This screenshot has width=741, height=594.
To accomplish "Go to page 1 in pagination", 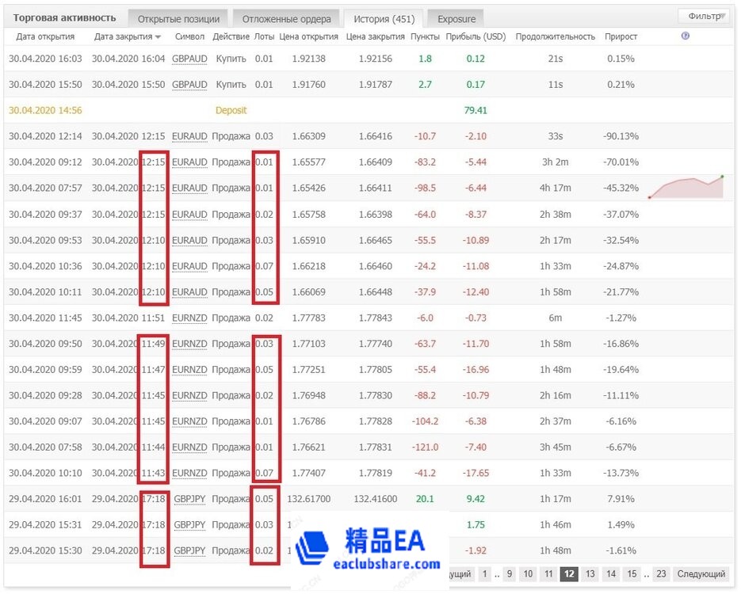I will 485,574.
